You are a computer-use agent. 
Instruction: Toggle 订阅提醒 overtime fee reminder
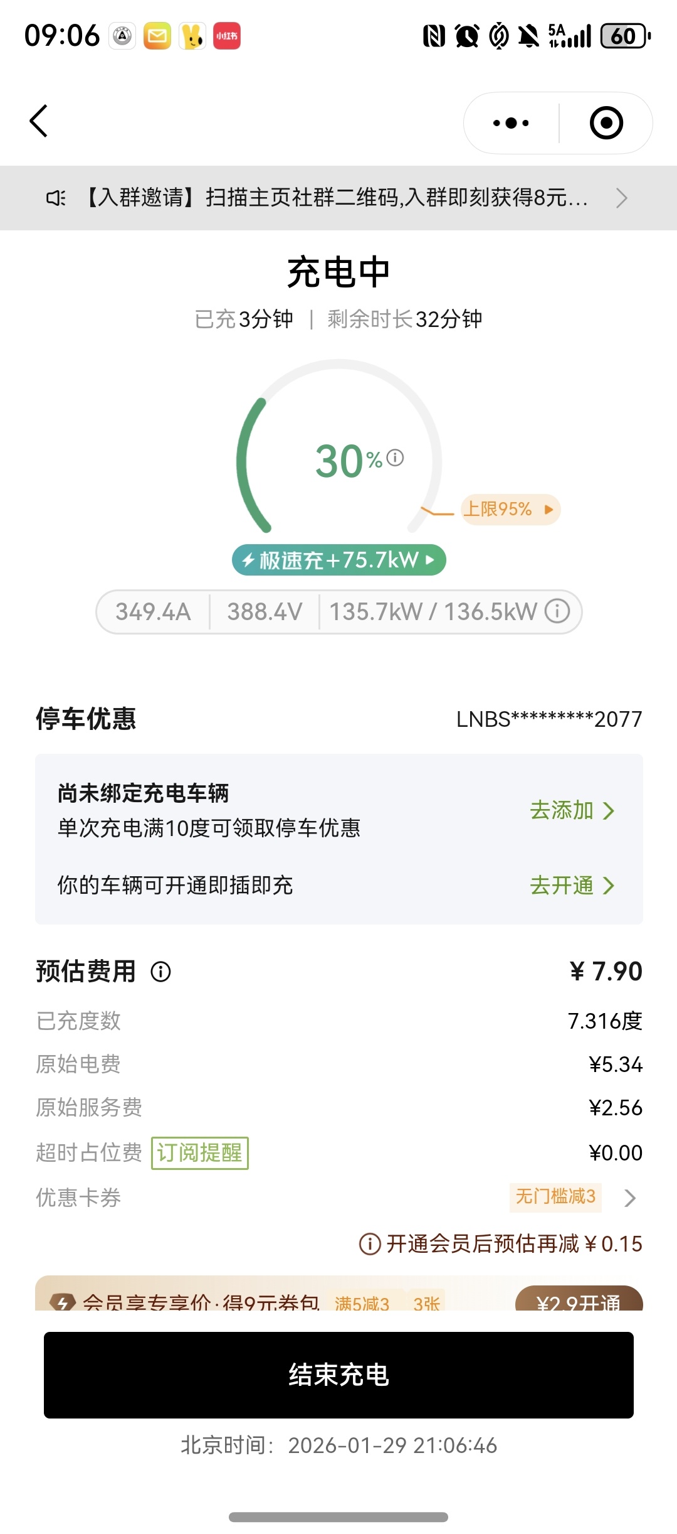pos(200,1153)
